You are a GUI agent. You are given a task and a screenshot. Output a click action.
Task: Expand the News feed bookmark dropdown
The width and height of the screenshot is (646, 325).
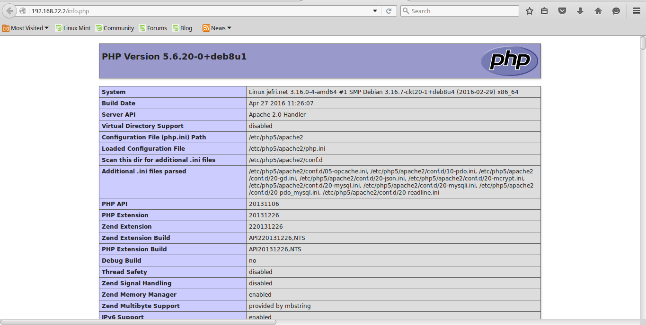(x=217, y=28)
